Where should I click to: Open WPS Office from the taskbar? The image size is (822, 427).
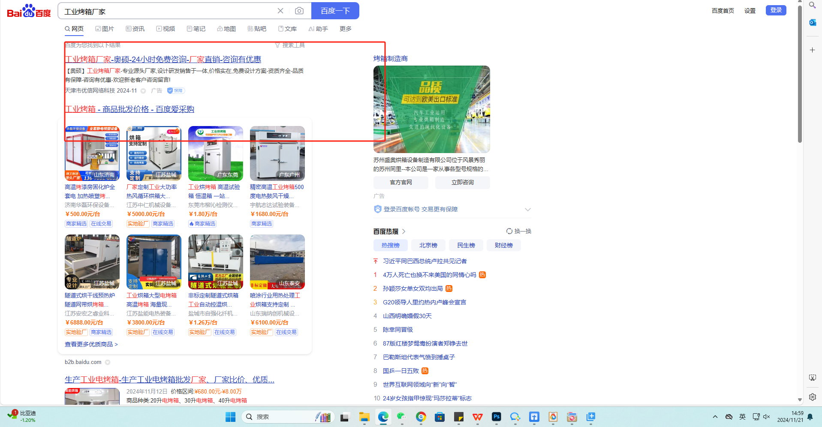click(477, 417)
